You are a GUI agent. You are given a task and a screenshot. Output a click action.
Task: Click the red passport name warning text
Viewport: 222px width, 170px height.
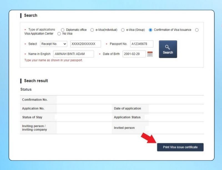coord(48,60)
